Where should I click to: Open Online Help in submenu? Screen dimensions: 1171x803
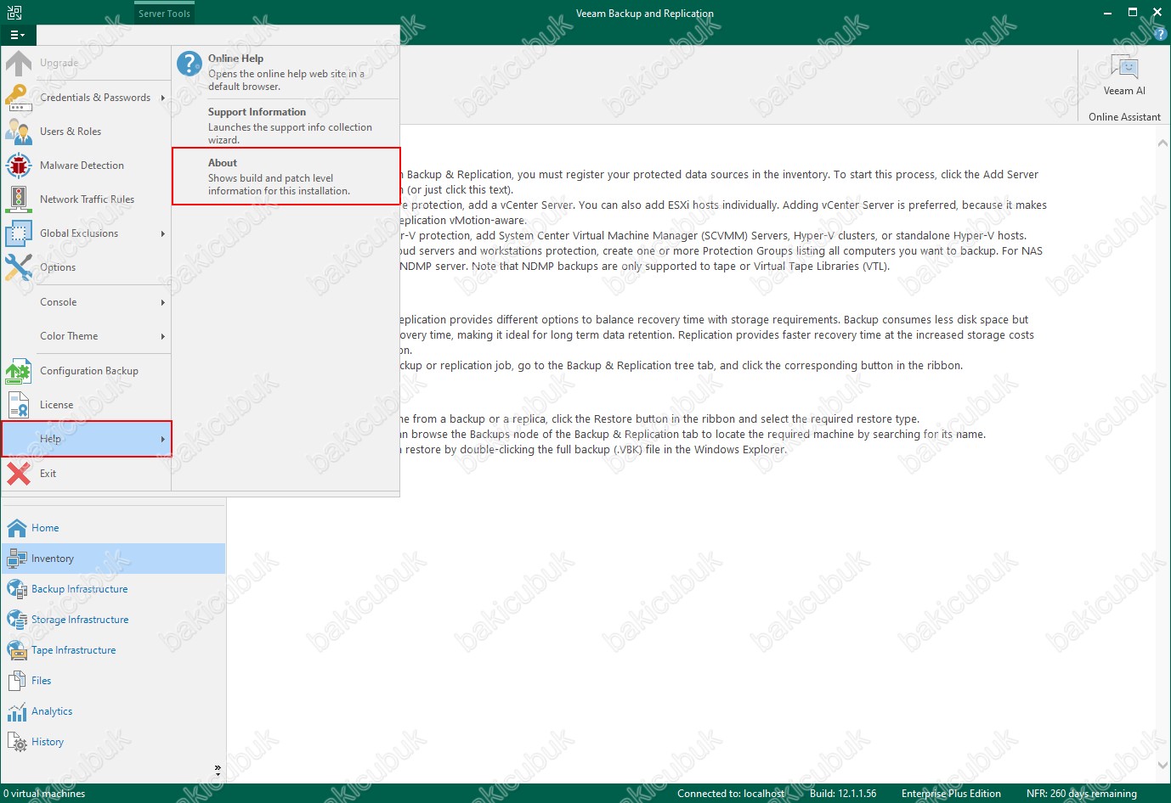click(286, 72)
